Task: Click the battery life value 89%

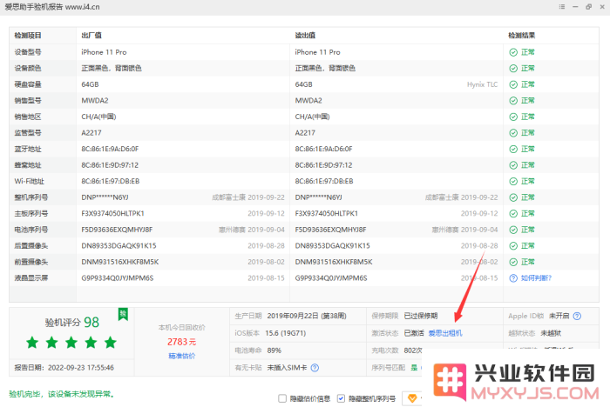Action: pyautogui.click(x=274, y=351)
